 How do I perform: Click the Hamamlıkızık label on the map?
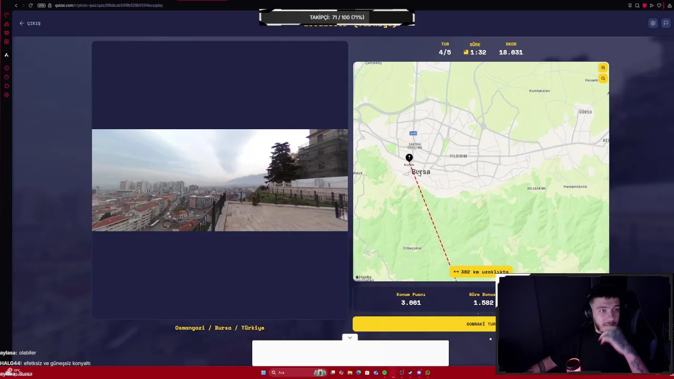tap(575, 186)
